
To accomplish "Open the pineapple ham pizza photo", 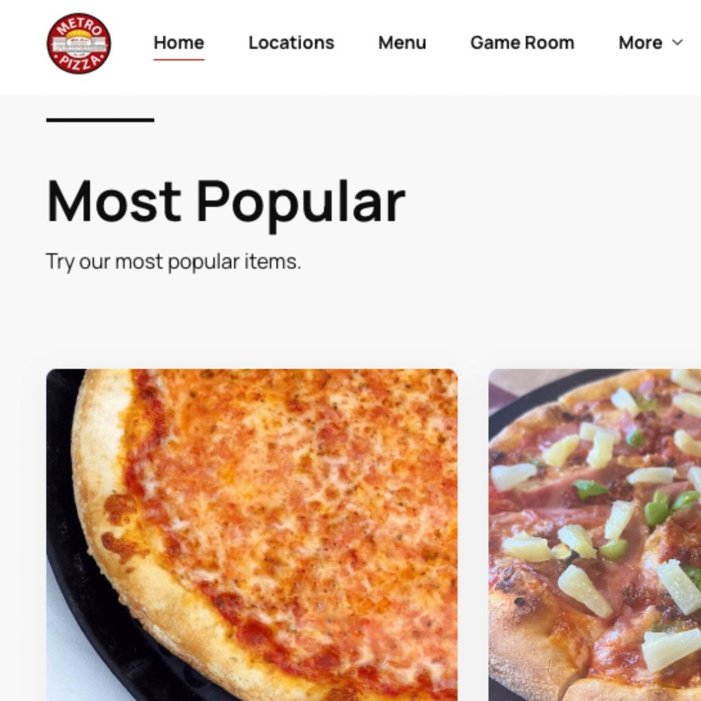I will click(x=595, y=535).
